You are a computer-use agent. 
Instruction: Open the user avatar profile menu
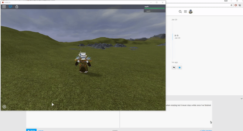tap(191, 12)
